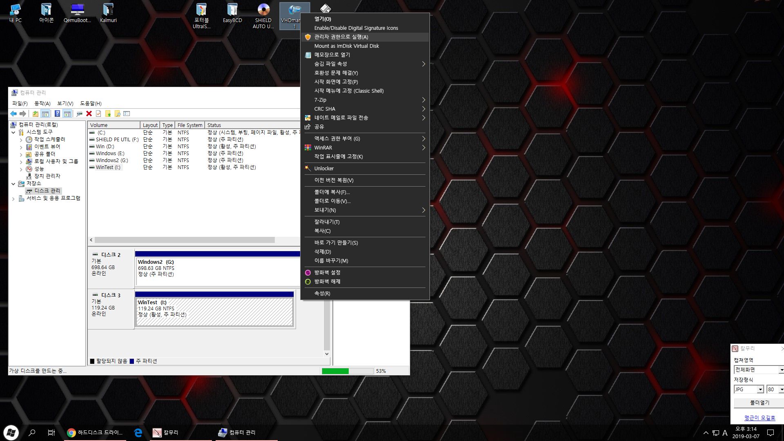Collapse the 시스템 도구 tree node
784x441 pixels.
[13, 132]
